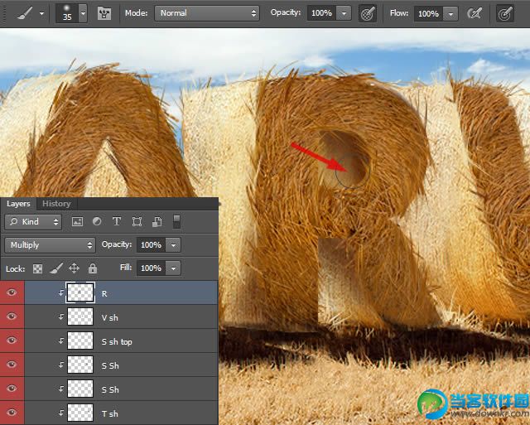Open the brush Flow slider arrow
Screen dimensions: 530x425
pos(450,14)
